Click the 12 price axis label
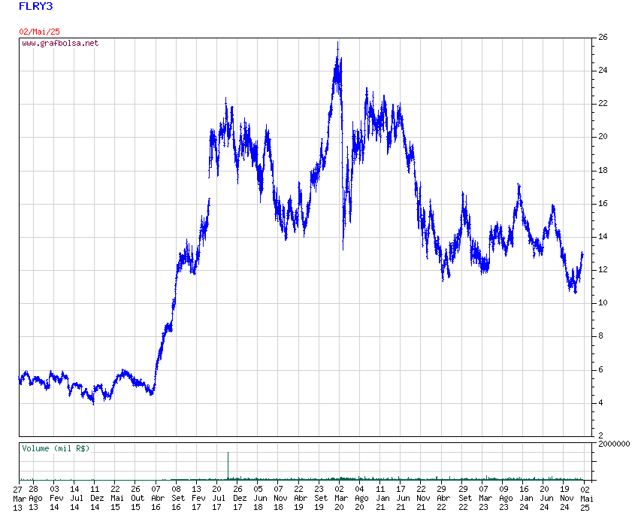The height and width of the screenshot is (519, 635). click(x=603, y=269)
